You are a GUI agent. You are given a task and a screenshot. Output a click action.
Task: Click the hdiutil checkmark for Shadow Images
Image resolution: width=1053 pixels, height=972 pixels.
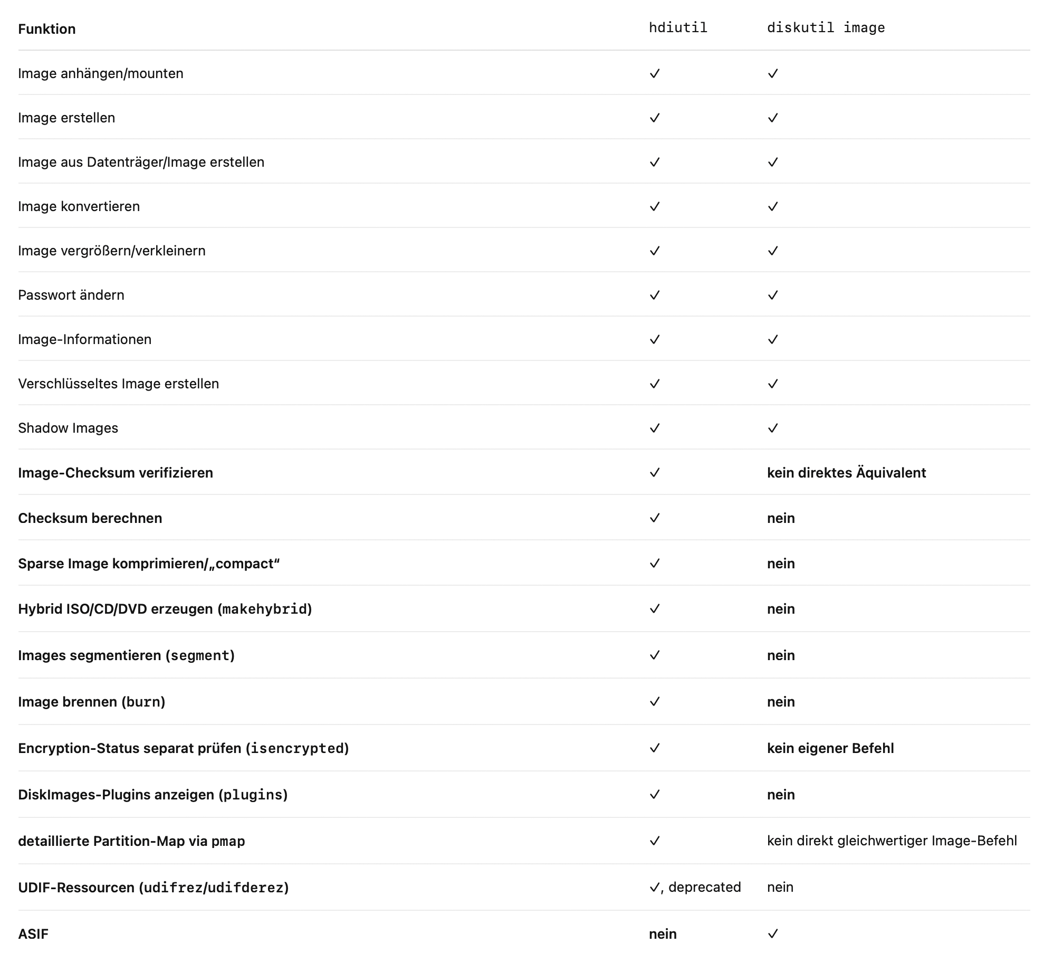coord(655,428)
